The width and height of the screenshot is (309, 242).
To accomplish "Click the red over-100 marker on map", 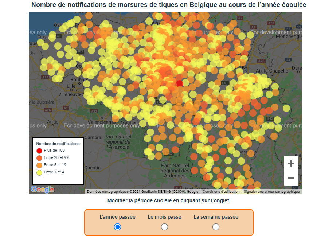I will click(180, 83).
